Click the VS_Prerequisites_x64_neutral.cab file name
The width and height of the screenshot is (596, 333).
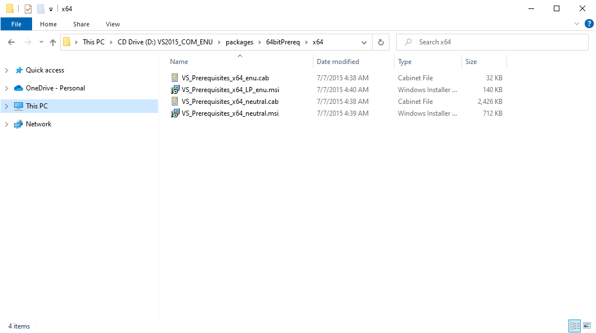(230, 101)
